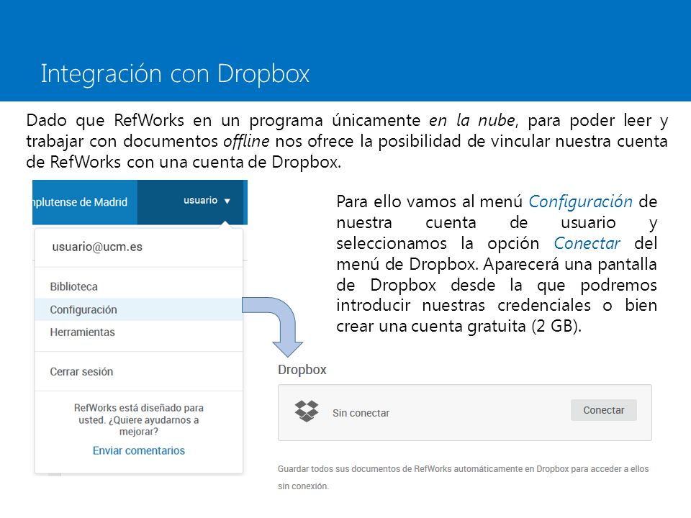Click the Conectar button for Dropbox
The image size is (691, 518).
[604, 410]
